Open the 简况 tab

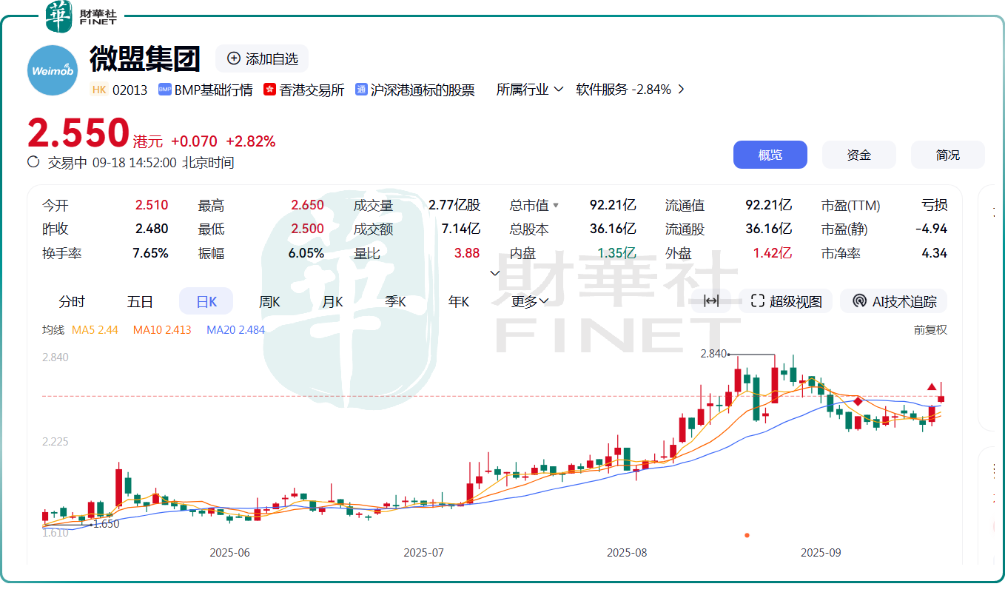pos(947,155)
